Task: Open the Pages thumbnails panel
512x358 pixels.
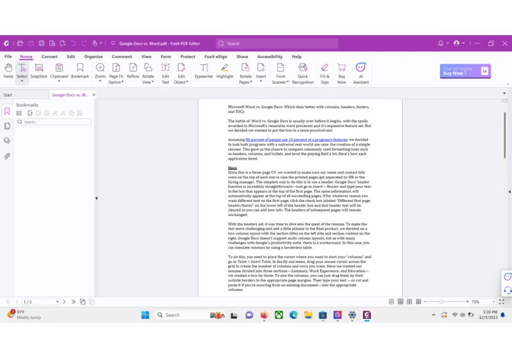Action: pyautogui.click(x=7, y=126)
